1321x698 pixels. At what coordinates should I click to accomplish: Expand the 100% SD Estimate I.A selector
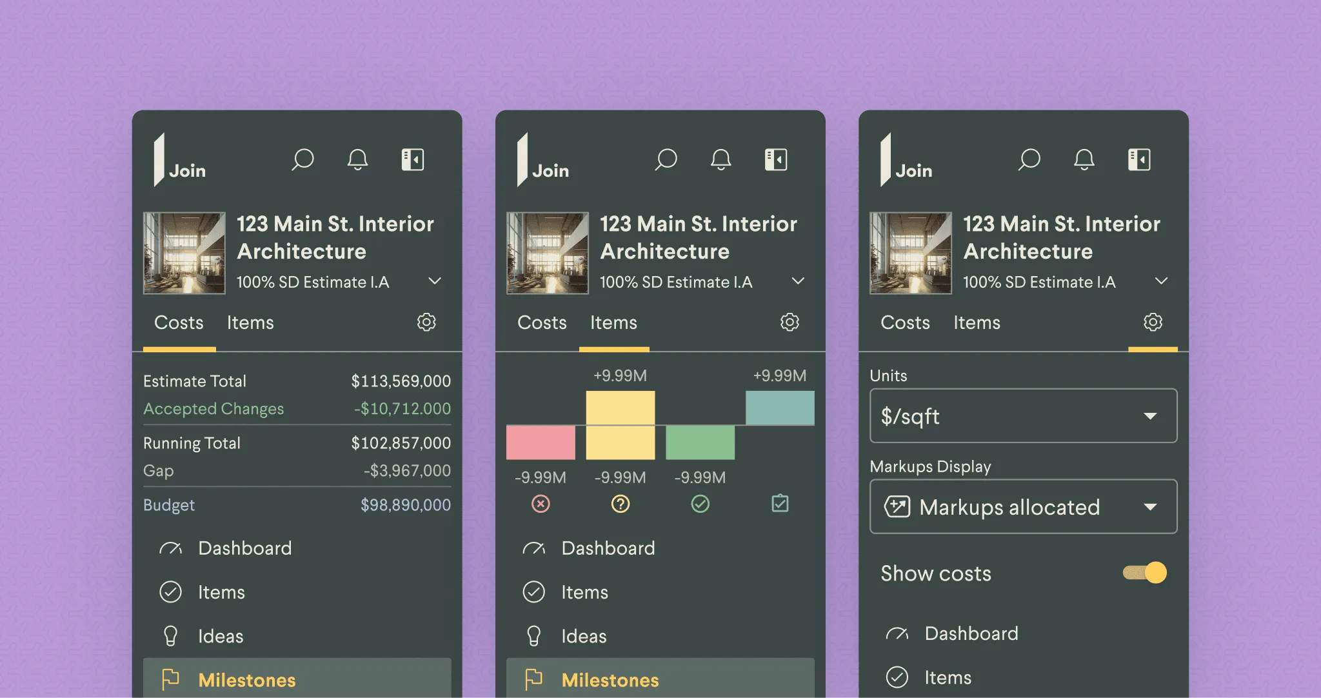coord(435,281)
